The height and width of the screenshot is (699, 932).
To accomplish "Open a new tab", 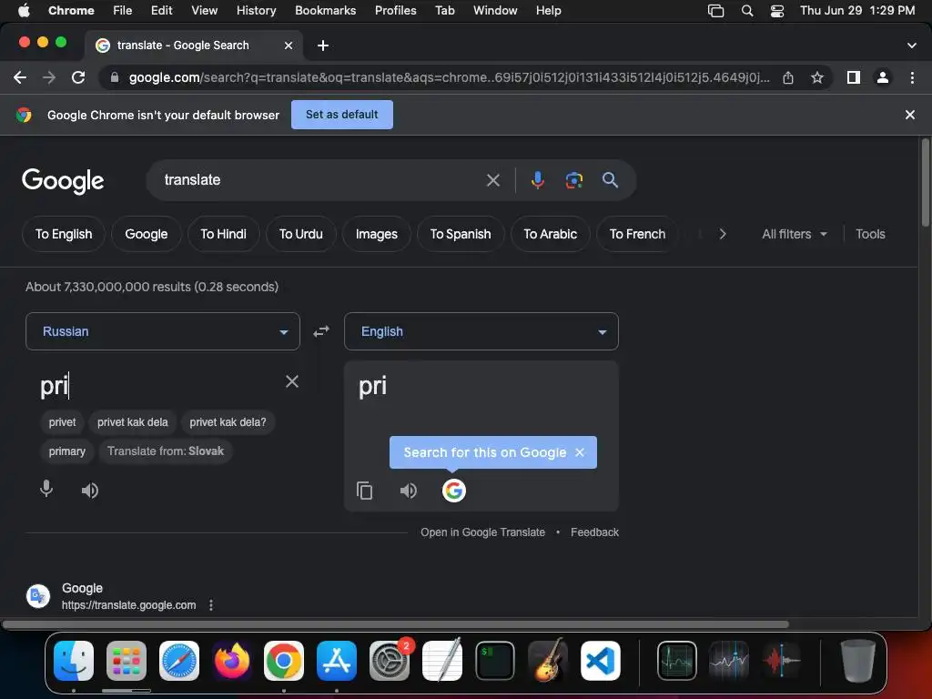I will [323, 46].
